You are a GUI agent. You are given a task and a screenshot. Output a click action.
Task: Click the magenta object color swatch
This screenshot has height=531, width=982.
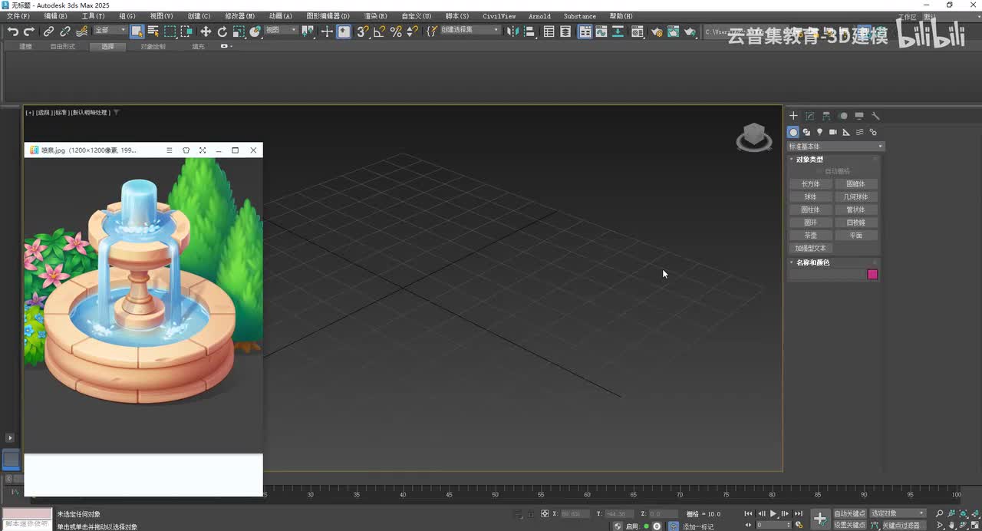click(x=872, y=275)
